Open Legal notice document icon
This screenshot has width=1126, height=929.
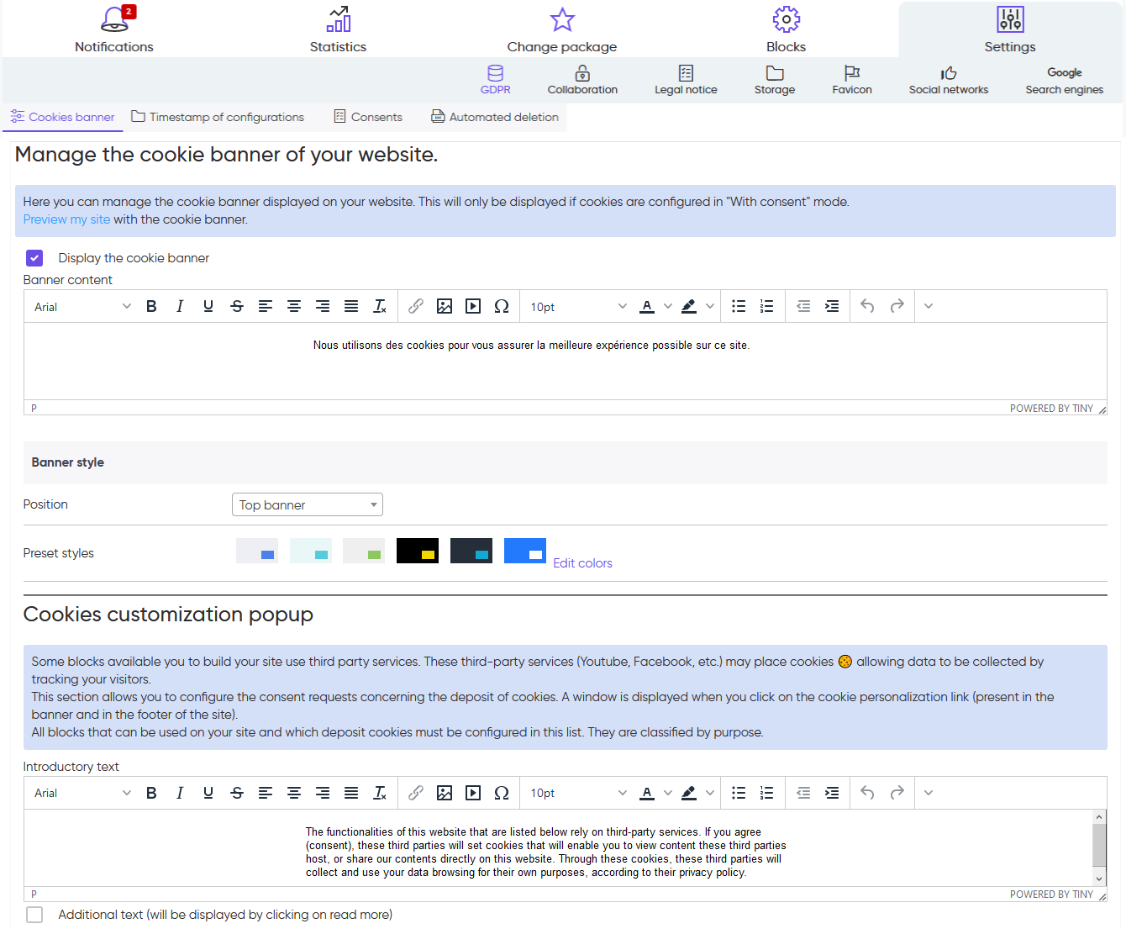click(x=686, y=73)
